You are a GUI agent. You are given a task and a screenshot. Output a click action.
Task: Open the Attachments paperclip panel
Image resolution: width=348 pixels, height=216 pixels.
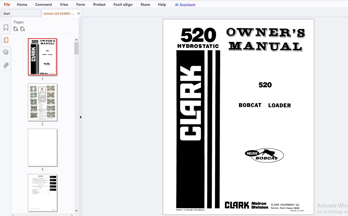tap(6, 65)
